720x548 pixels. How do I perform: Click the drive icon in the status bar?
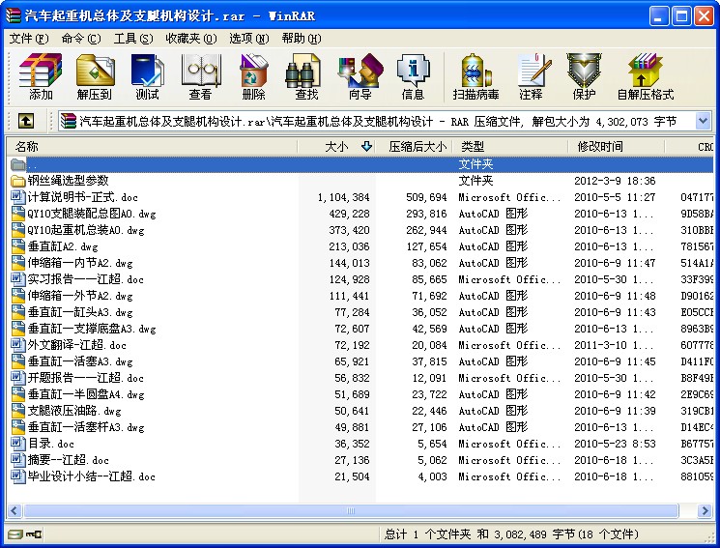coord(15,534)
